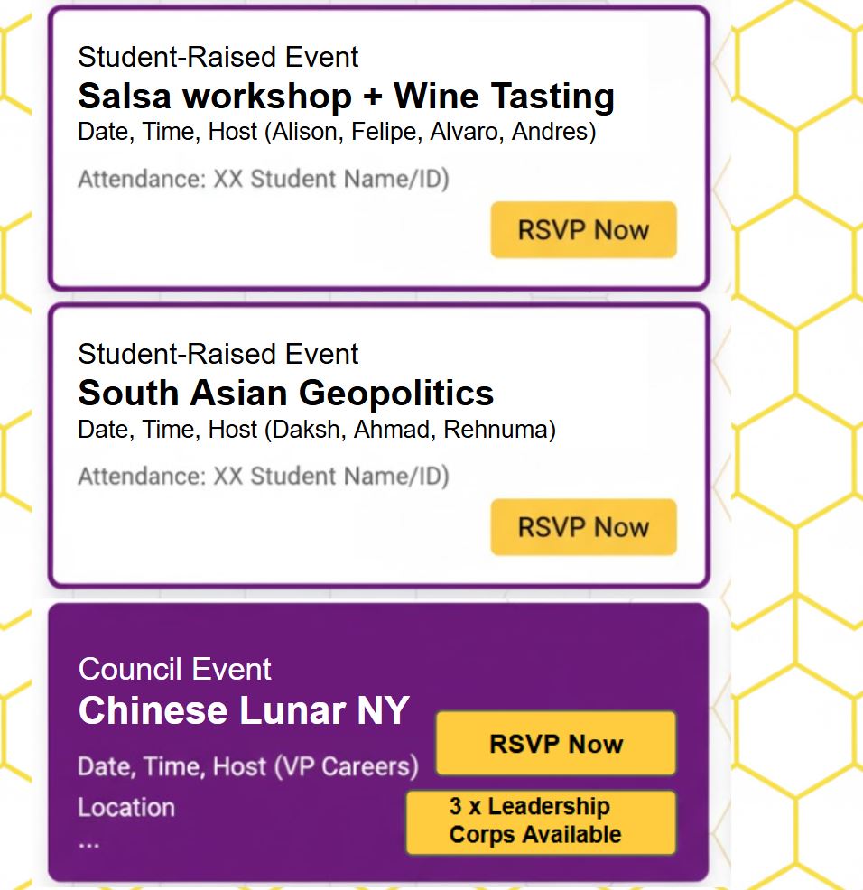This screenshot has width=863, height=890.
Task: Expand the ellipsis below Location
Action: [x=89, y=844]
